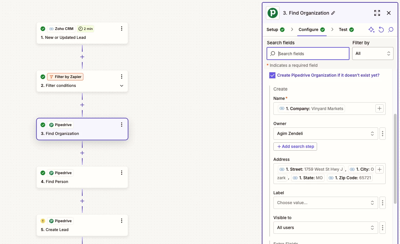400x244 pixels.
Task: Click the Pipedrive badge on Find Person step
Action: tap(60, 173)
